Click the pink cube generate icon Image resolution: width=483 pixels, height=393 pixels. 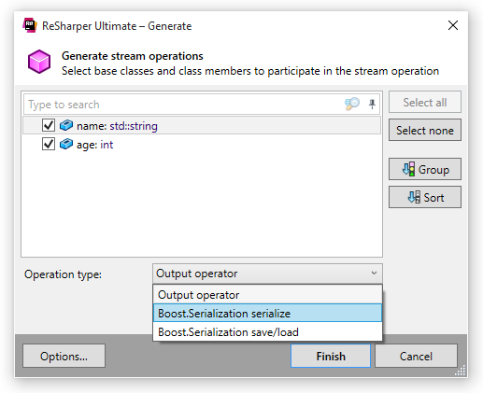[x=39, y=62]
